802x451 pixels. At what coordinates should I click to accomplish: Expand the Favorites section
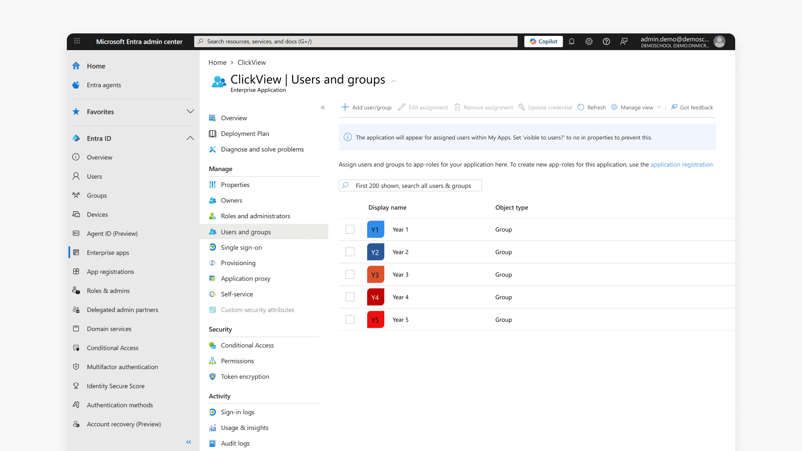click(x=190, y=111)
